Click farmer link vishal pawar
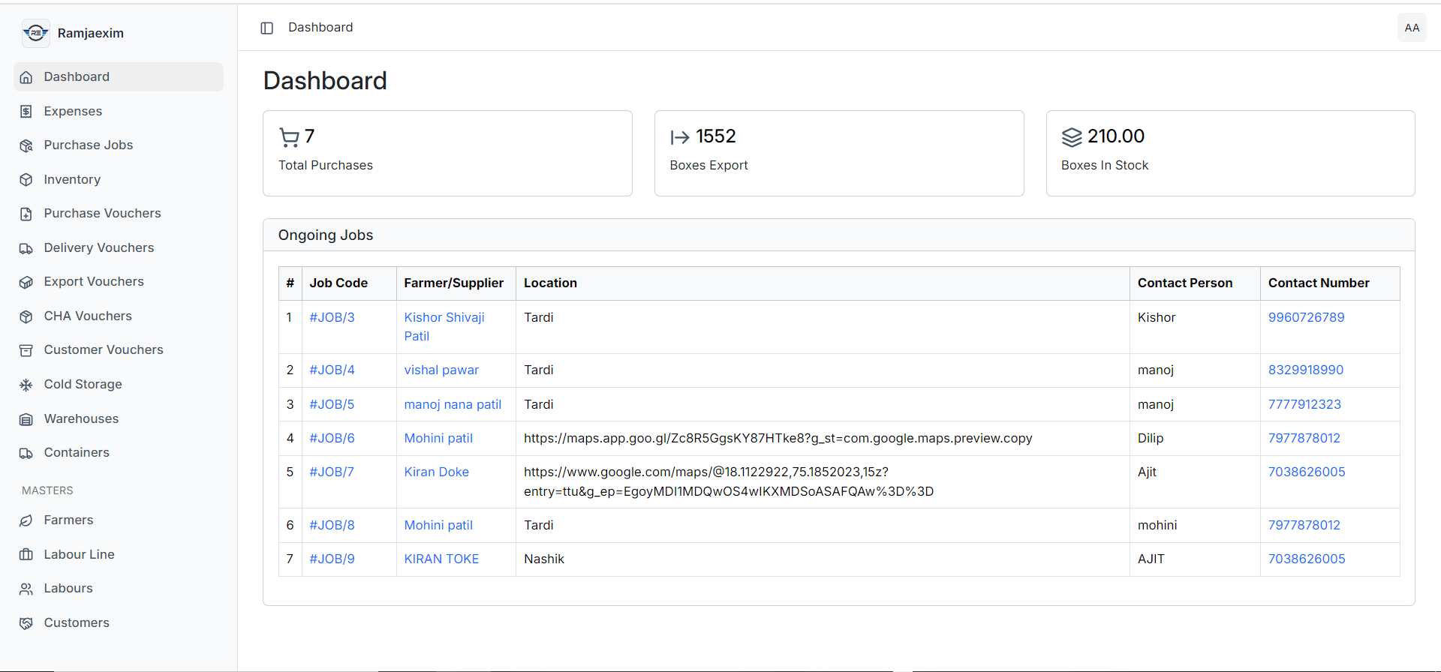1441x672 pixels. tap(441, 370)
